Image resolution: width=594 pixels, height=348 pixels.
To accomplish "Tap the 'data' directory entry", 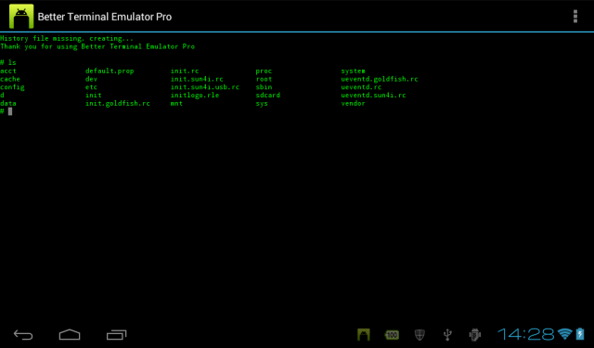I will click(x=8, y=103).
